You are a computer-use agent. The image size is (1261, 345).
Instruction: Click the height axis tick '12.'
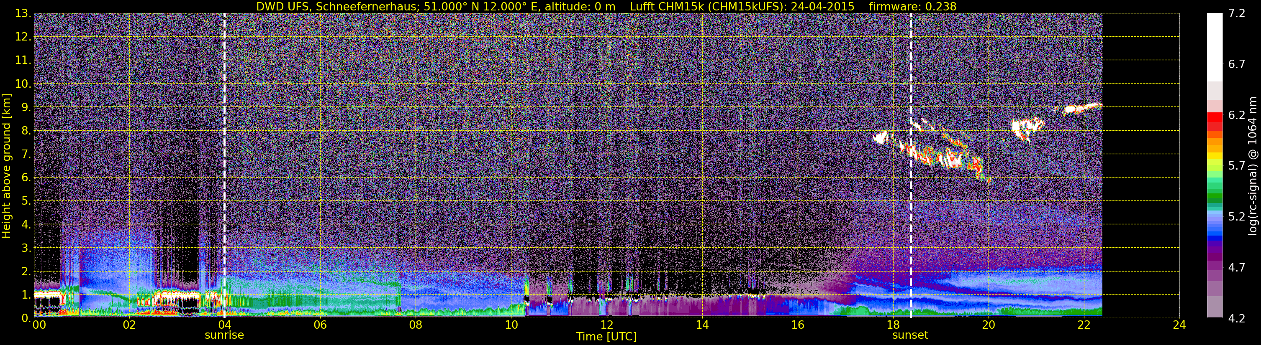click(23, 37)
